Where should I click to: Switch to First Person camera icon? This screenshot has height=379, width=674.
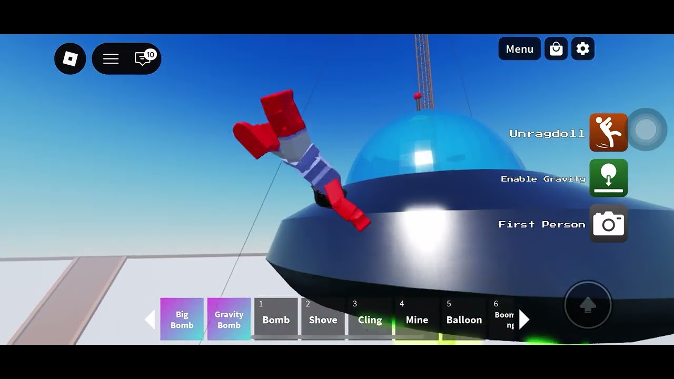(608, 224)
